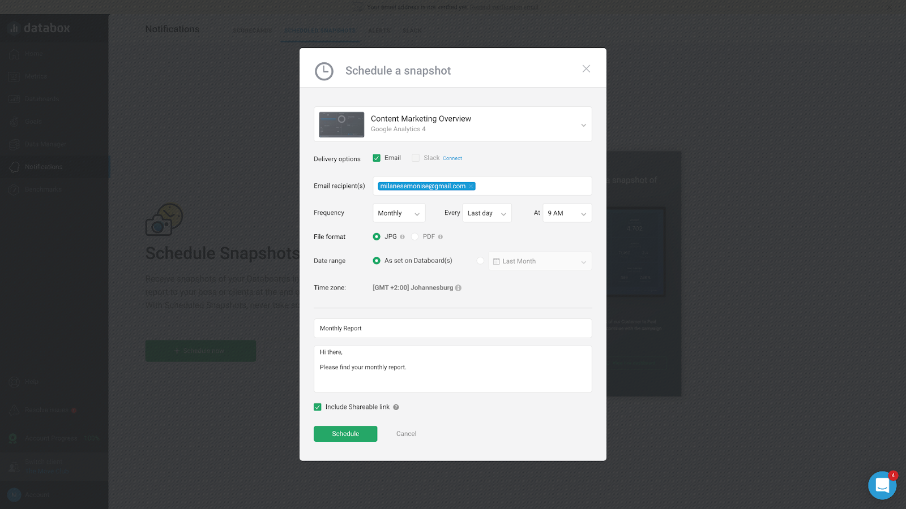
Task: Click the Connect link next to Slack
Action: 452,158
